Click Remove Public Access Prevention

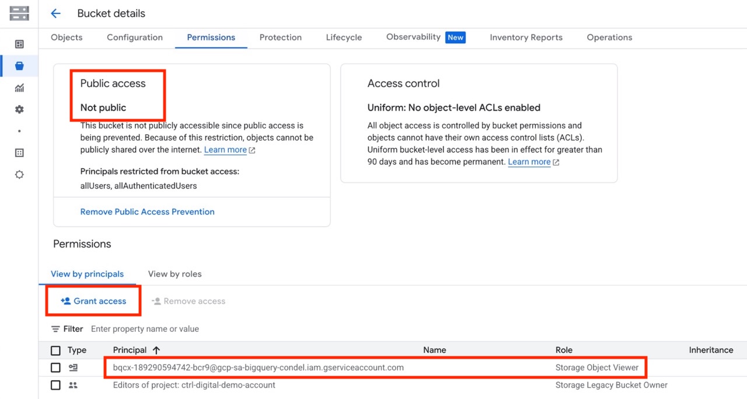147,211
